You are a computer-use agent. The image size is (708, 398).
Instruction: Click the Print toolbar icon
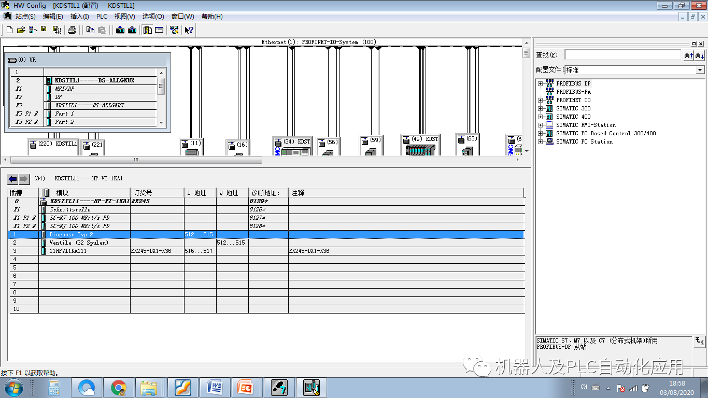pos(72,30)
